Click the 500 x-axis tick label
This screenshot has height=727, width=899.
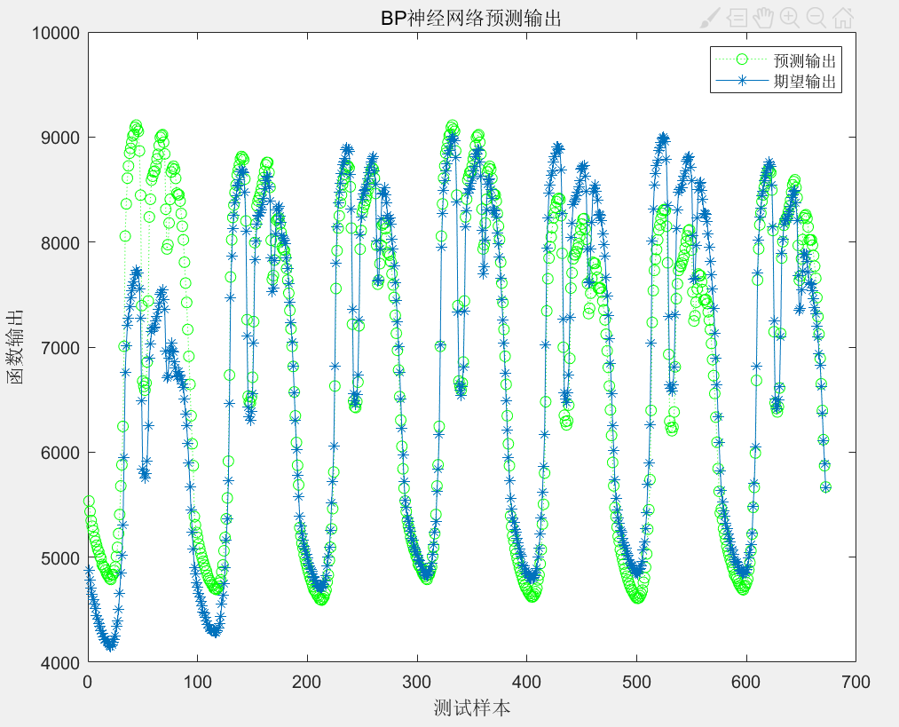click(x=635, y=682)
